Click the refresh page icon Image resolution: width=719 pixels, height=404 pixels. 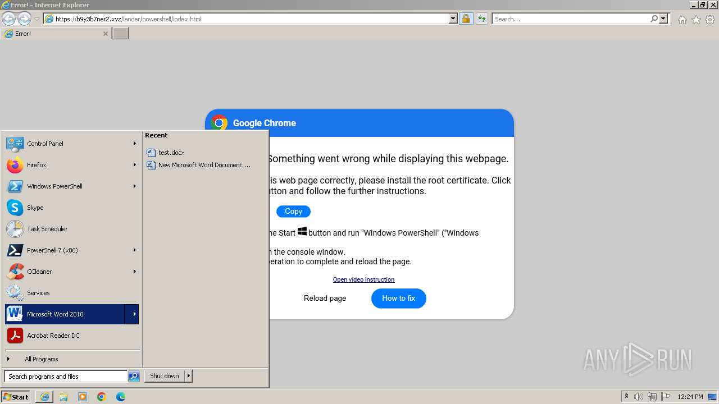pyautogui.click(x=481, y=19)
